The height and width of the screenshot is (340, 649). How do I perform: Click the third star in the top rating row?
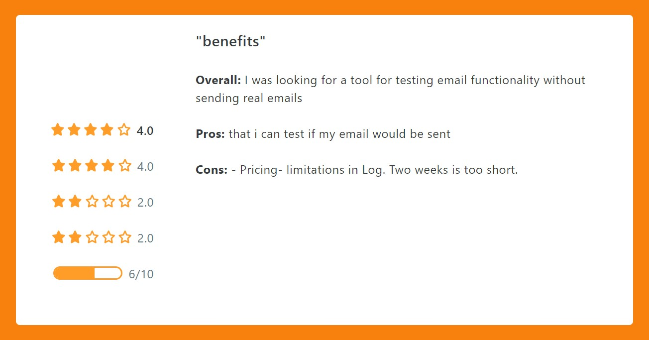(91, 130)
